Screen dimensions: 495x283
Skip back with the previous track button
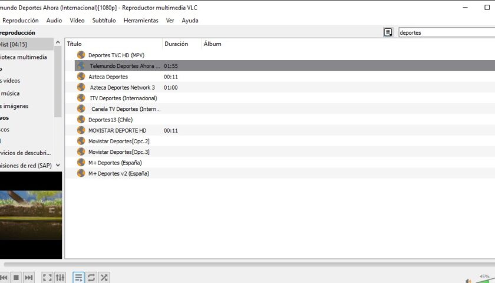tap(3, 277)
